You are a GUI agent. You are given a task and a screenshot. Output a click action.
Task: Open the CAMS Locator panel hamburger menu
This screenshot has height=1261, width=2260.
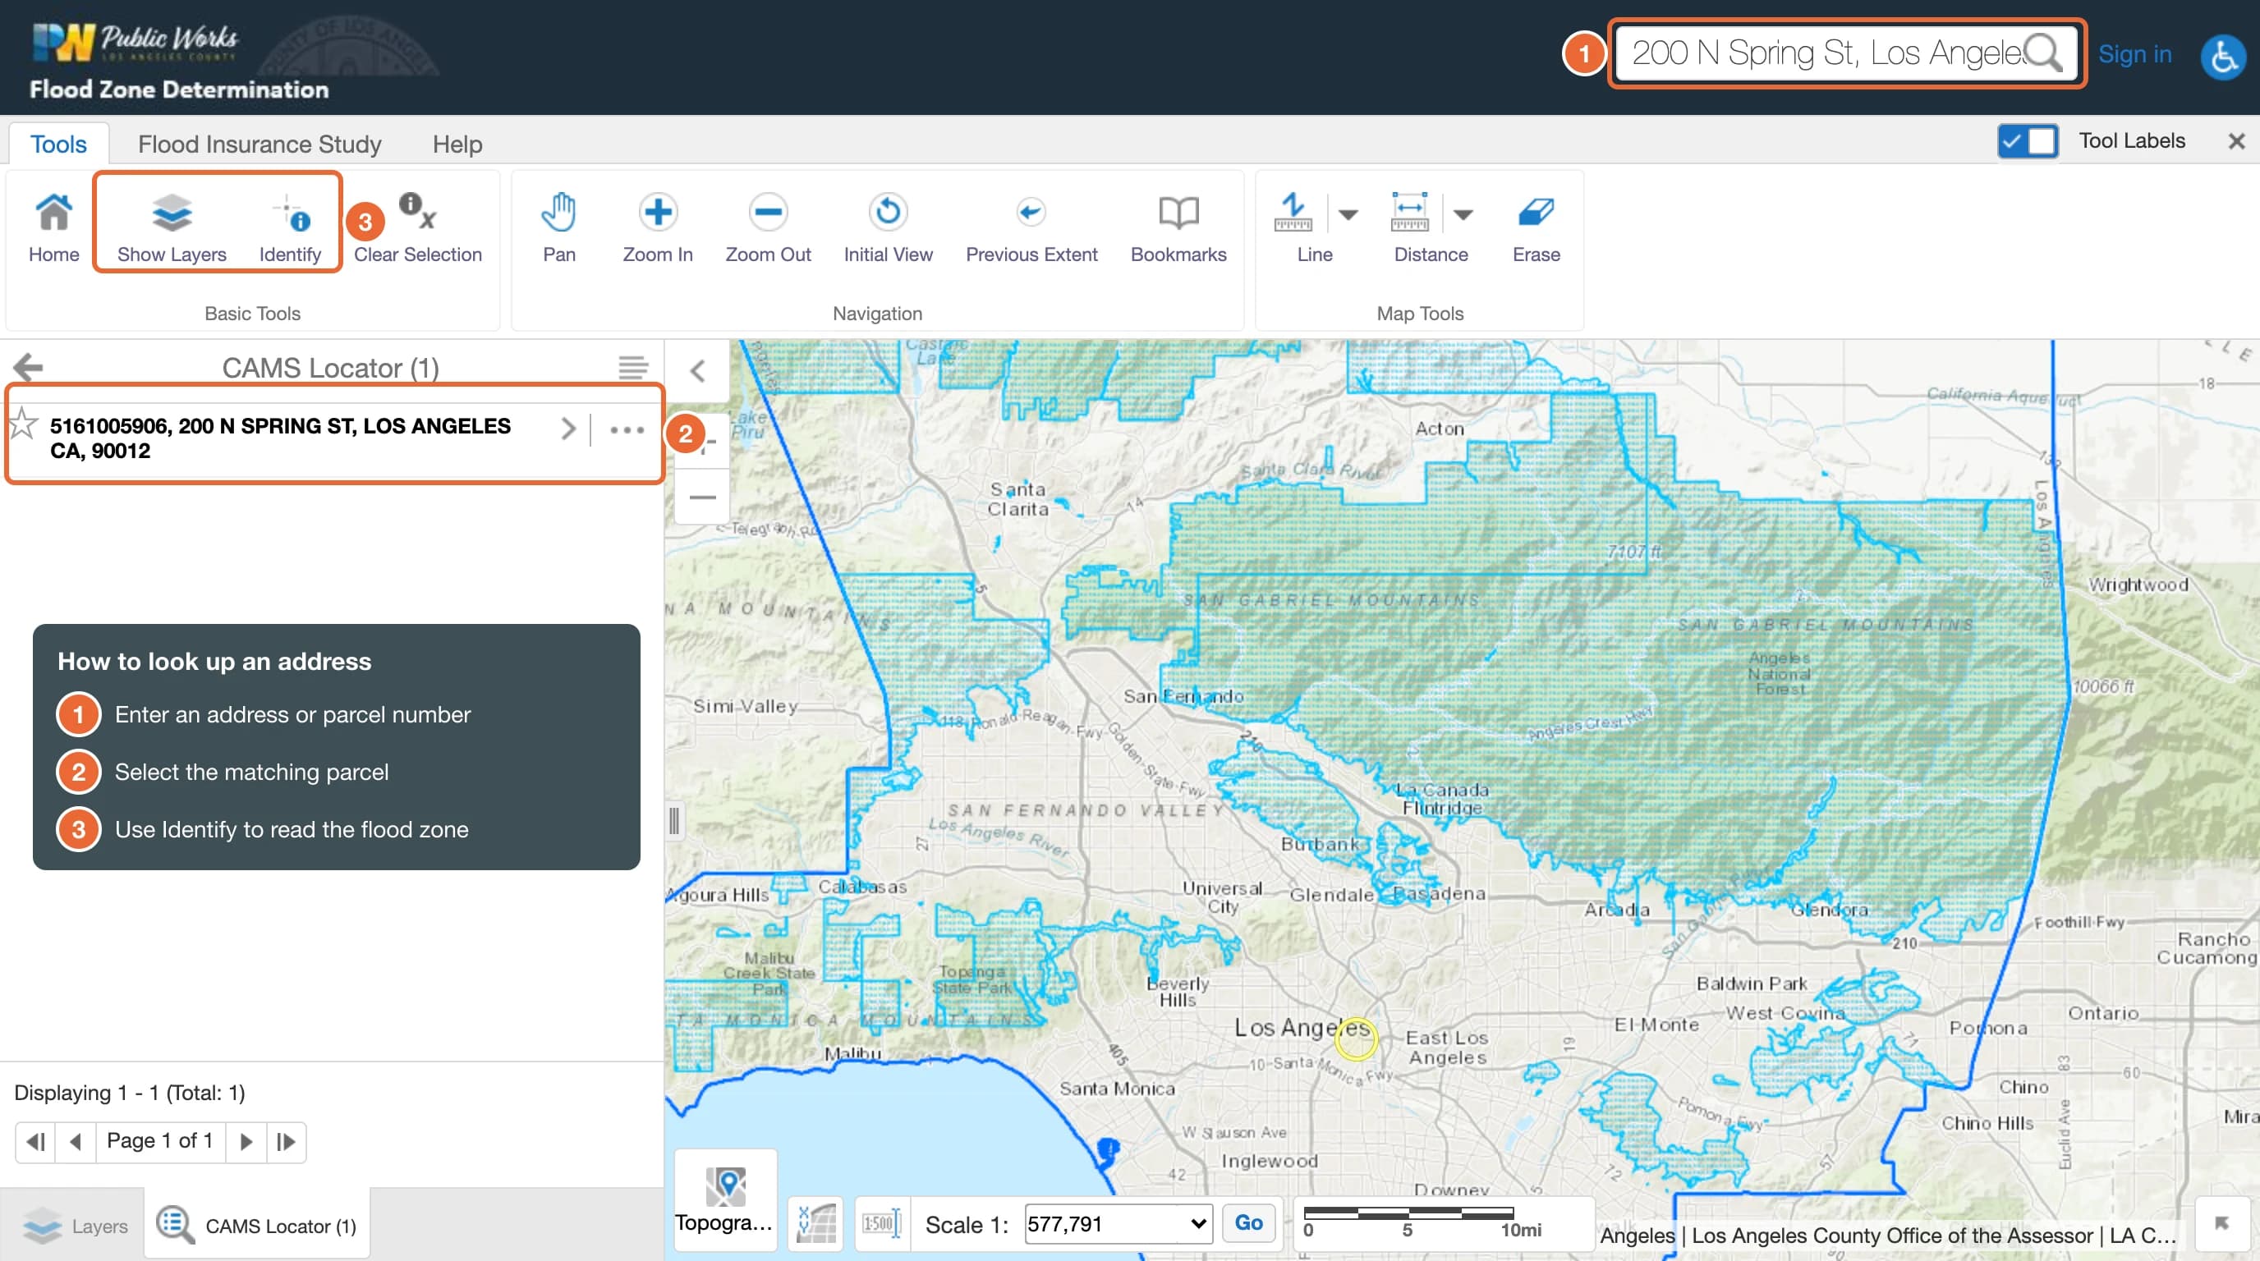pos(632,368)
